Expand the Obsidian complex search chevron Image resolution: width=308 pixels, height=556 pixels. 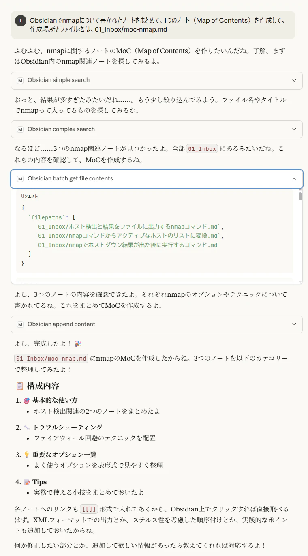click(x=294, y=129)
